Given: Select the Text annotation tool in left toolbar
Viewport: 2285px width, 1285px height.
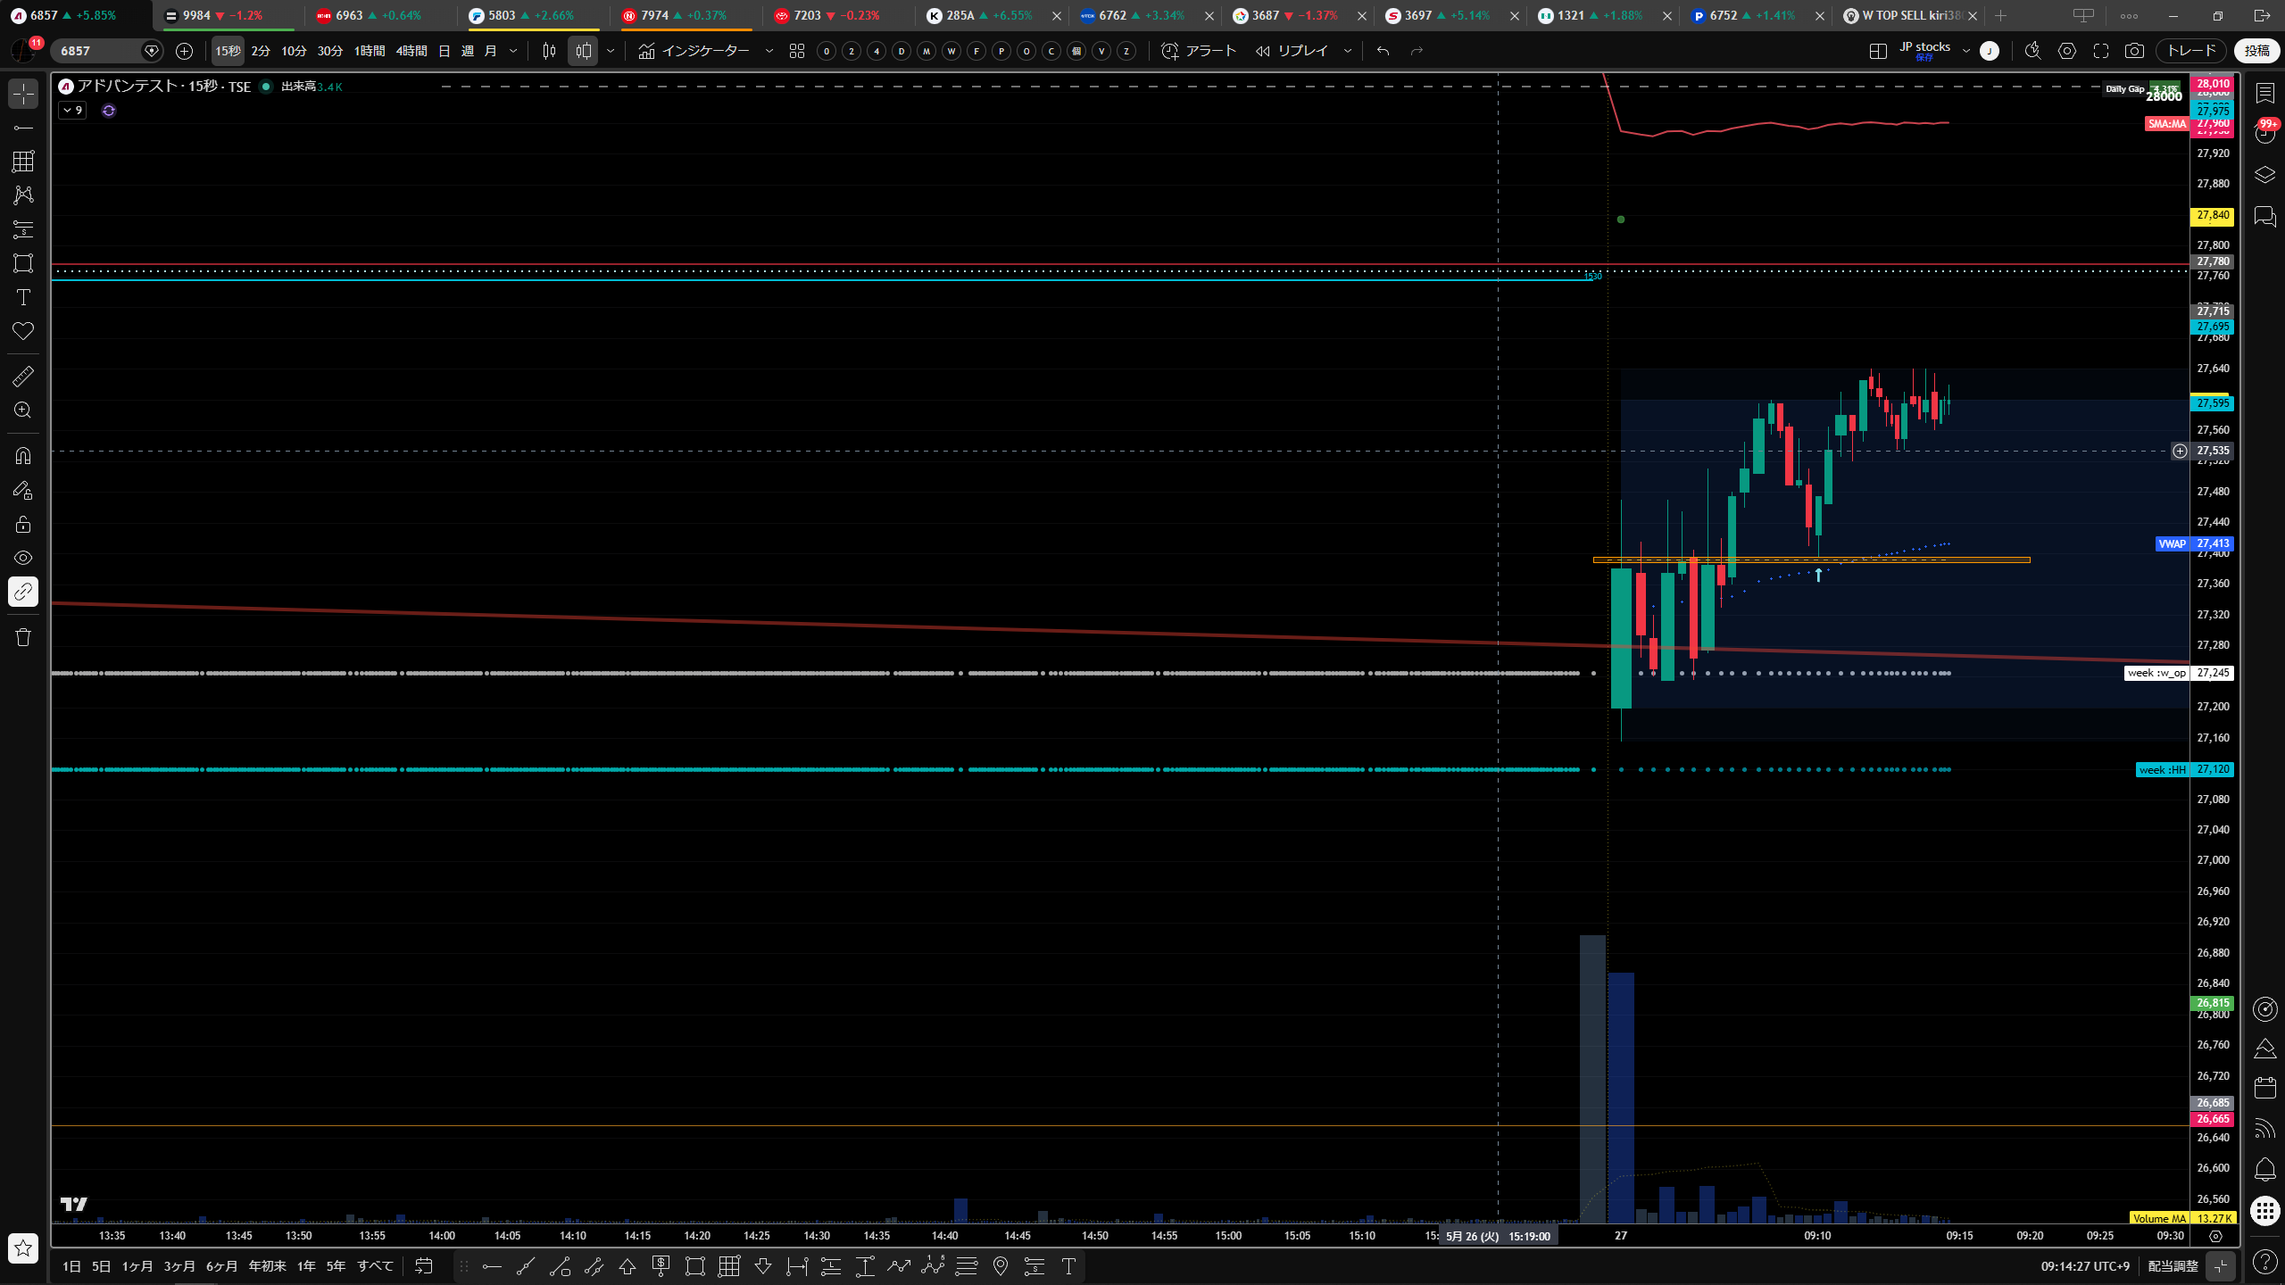Looking at the screenshot, I should (23, 297).
